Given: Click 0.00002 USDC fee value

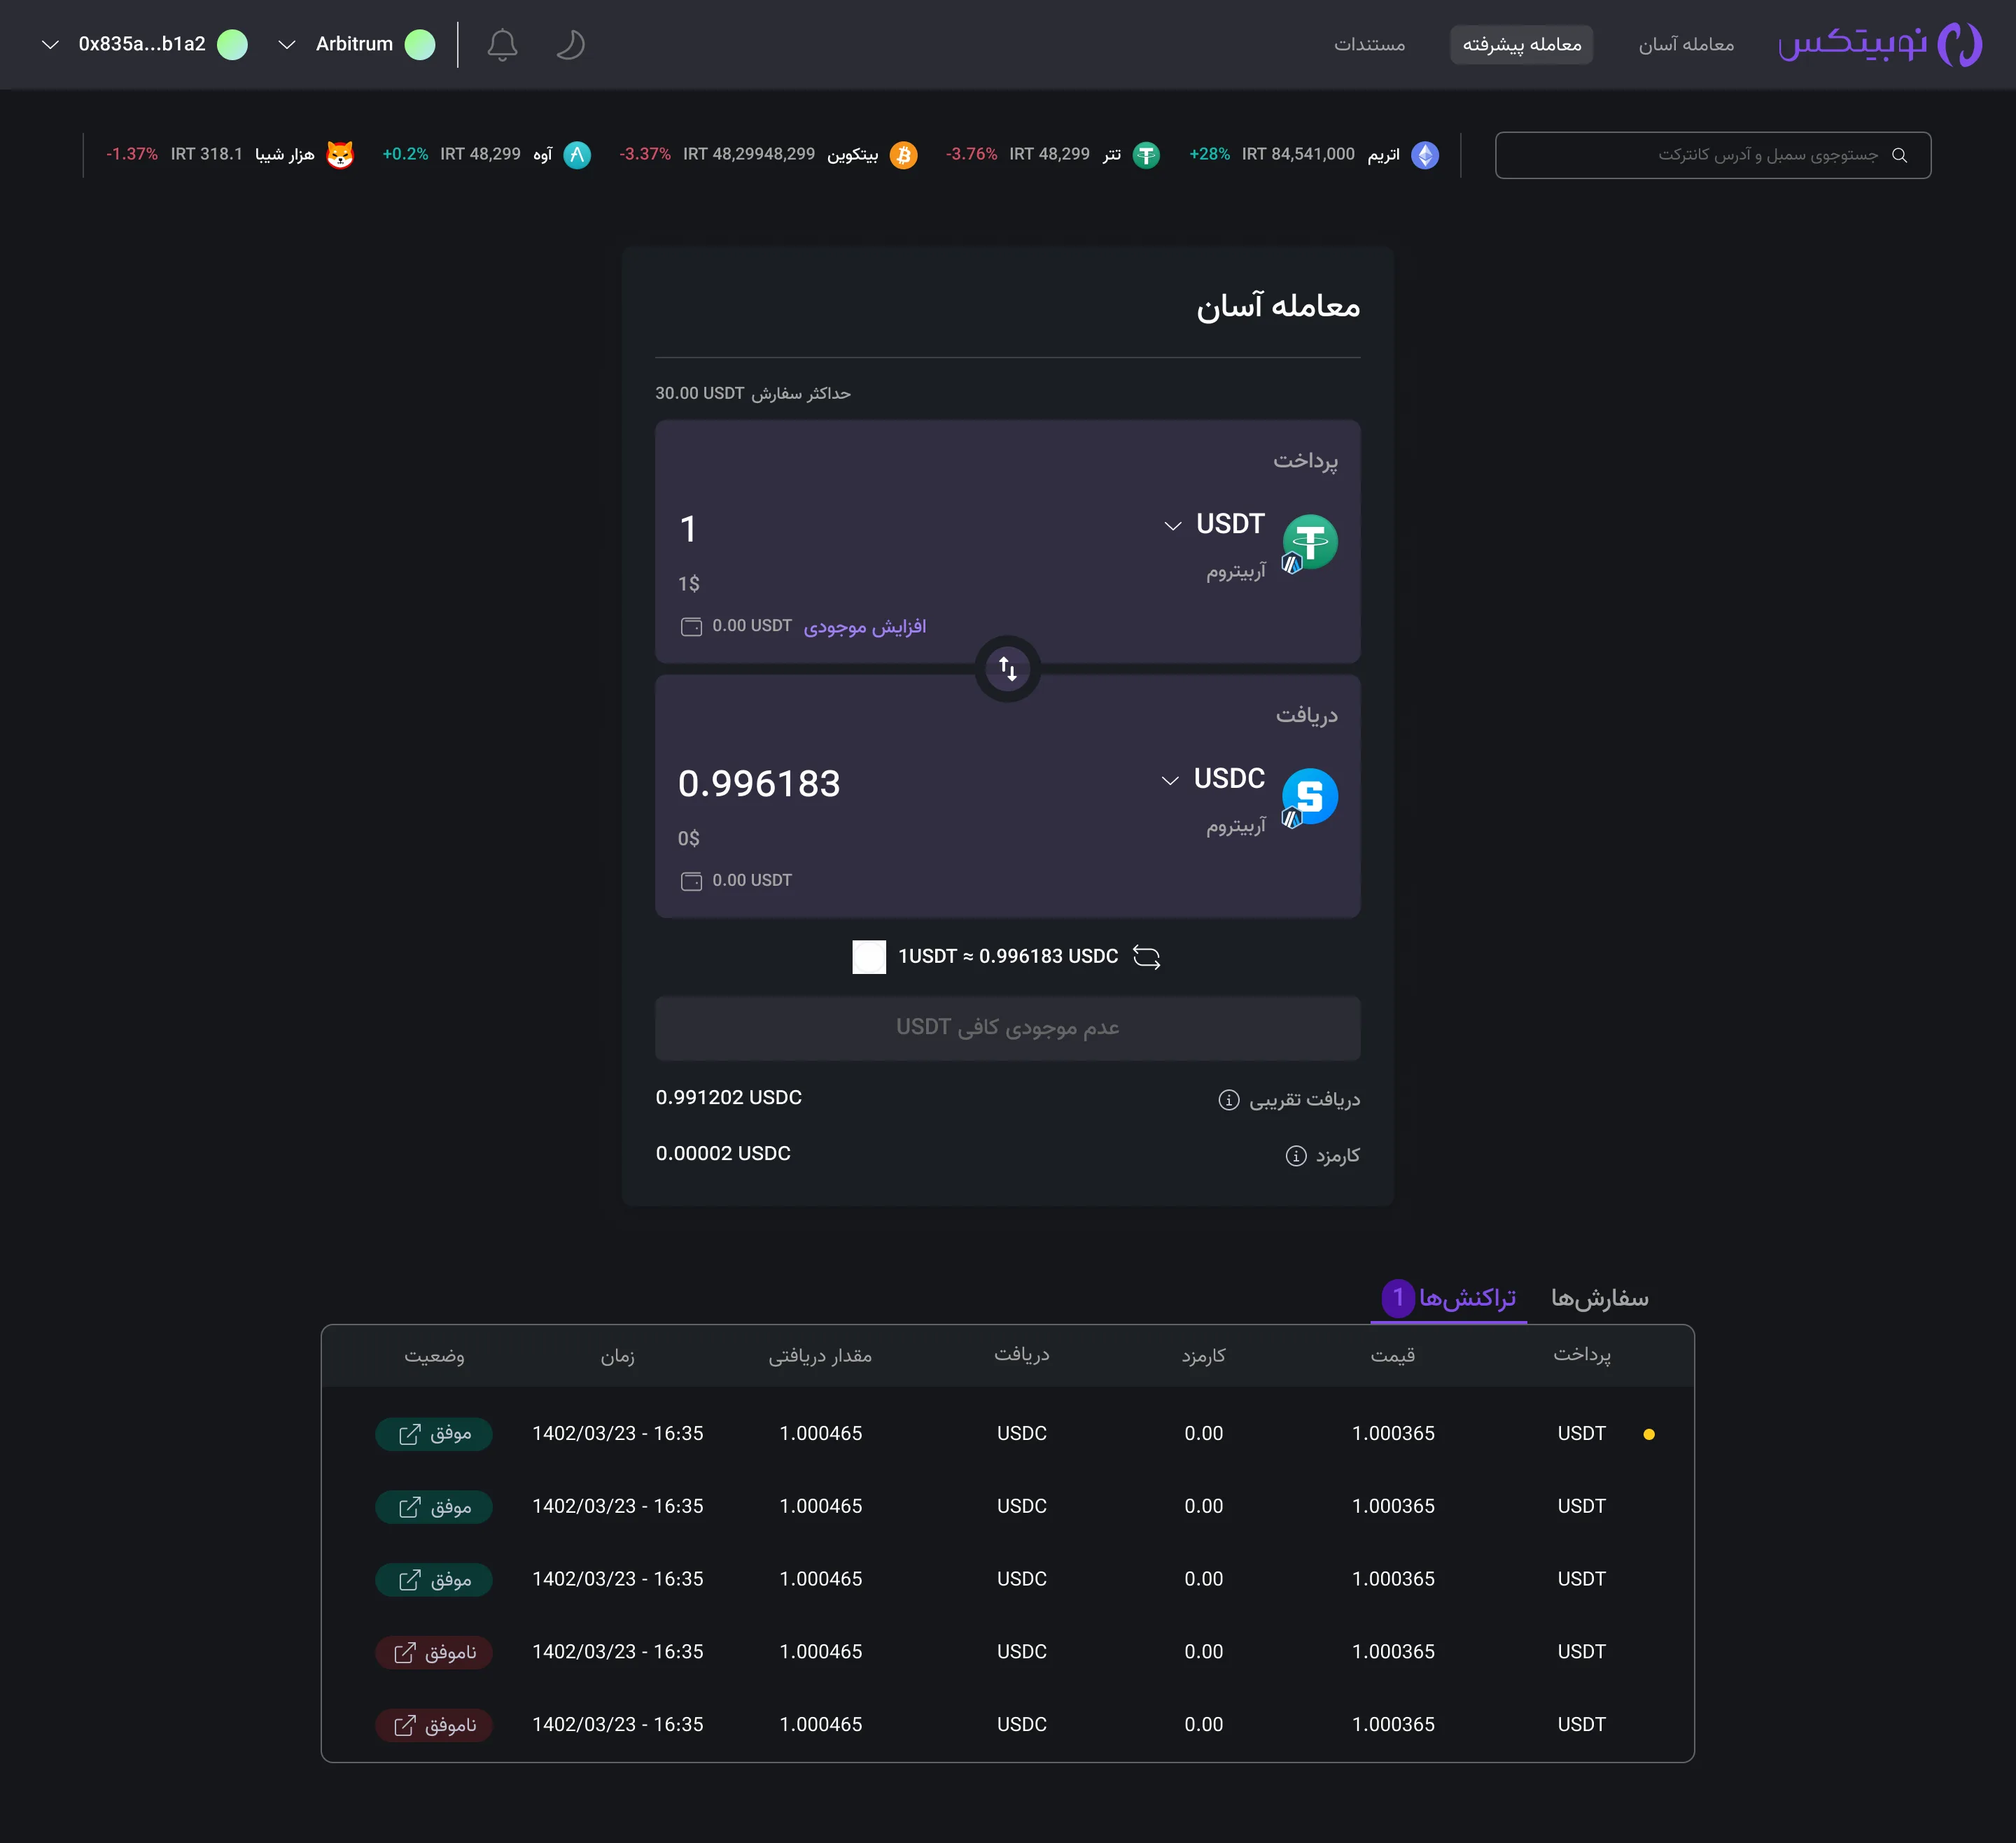Looking at the screenshot, I should [723, 1153].
